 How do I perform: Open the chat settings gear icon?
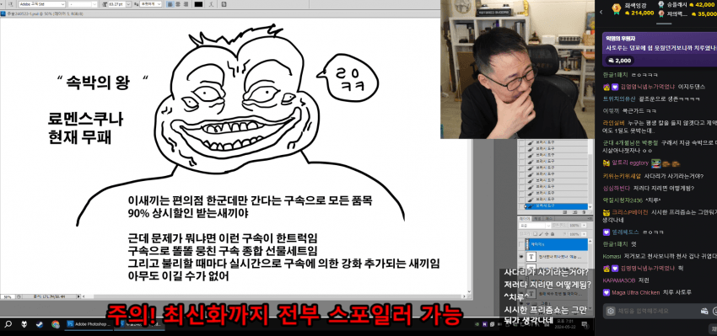click(610, 311)
